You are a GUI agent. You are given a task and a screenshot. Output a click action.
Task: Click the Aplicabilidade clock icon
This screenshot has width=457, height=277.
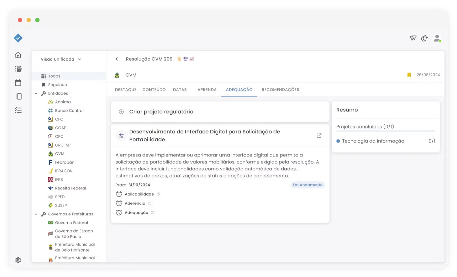[x=119, y=194]
